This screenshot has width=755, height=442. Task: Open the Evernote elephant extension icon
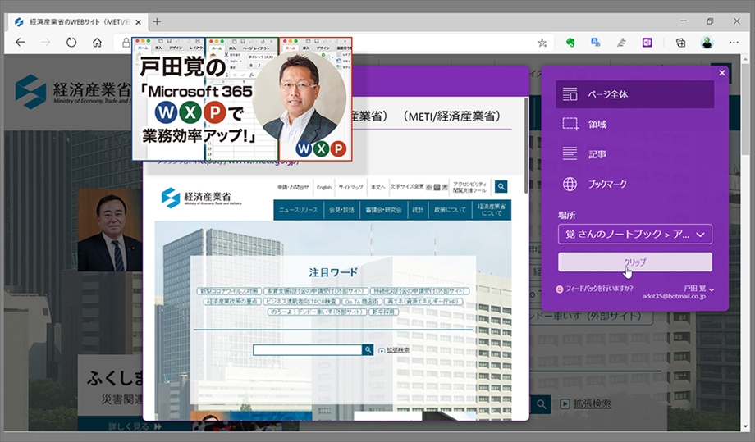point(570,43)
